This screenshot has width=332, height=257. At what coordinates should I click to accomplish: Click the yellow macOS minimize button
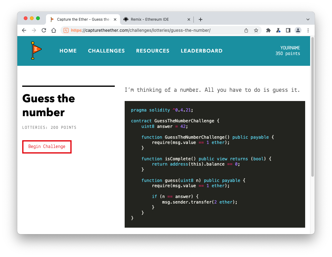pos(32,18)
